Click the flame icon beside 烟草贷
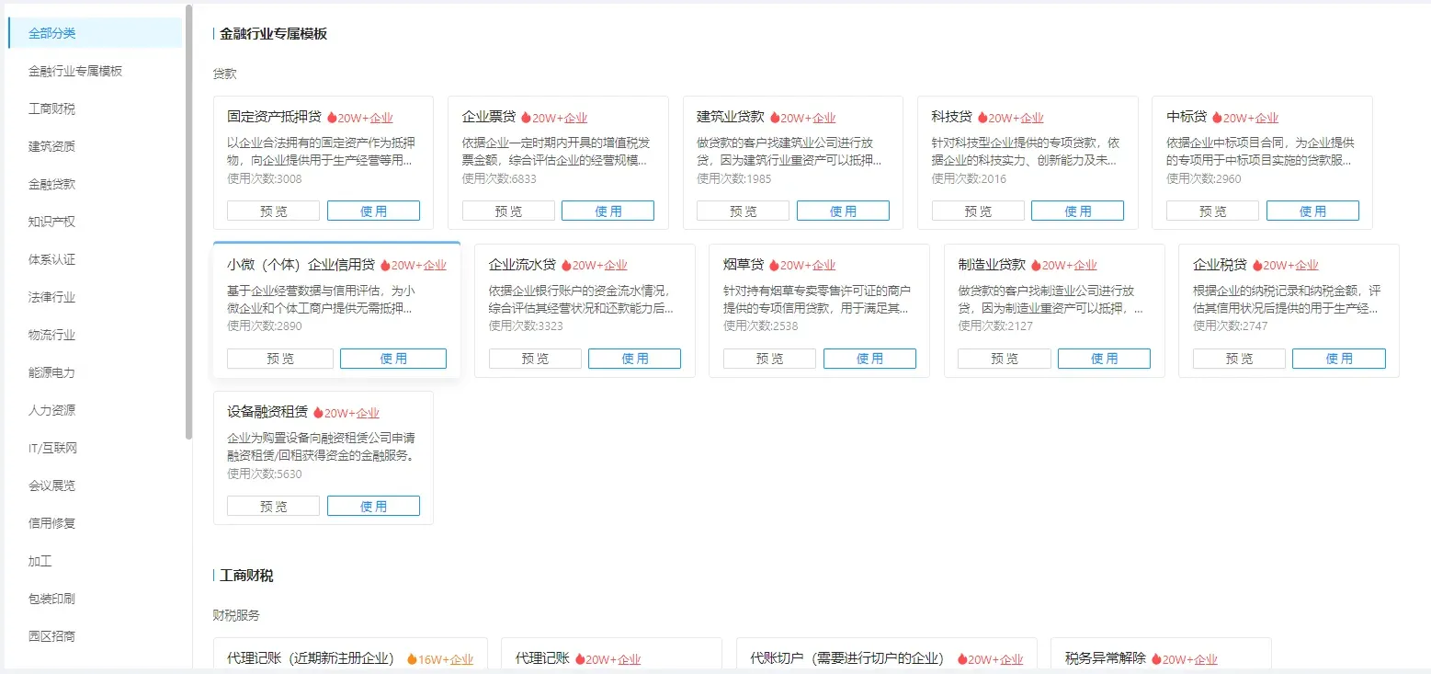 [x=775, y=265]
